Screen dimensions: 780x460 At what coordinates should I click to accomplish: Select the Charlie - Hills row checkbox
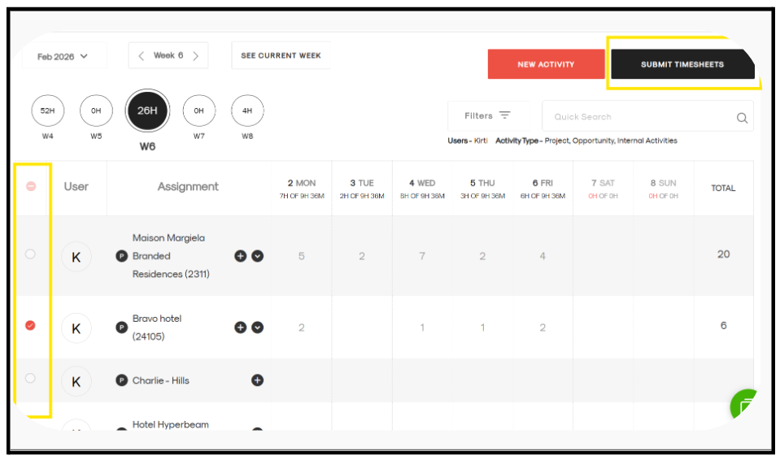[31, 379]
